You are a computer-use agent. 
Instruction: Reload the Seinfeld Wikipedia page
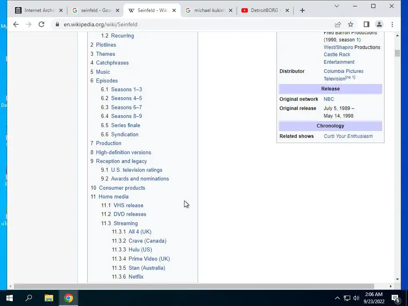click(x=41, y=24)
